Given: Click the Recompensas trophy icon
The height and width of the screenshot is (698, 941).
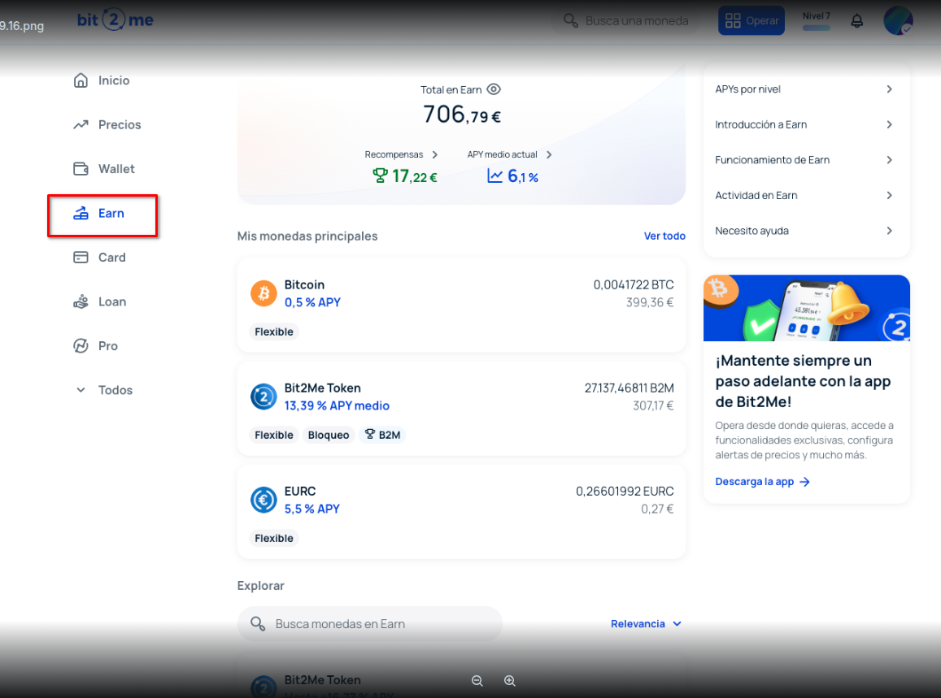Looking at the screenshot, I should [x=380, y=176].
